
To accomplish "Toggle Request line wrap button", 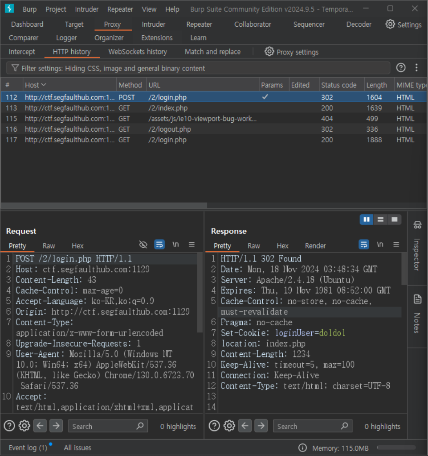I will click(159, 245).
